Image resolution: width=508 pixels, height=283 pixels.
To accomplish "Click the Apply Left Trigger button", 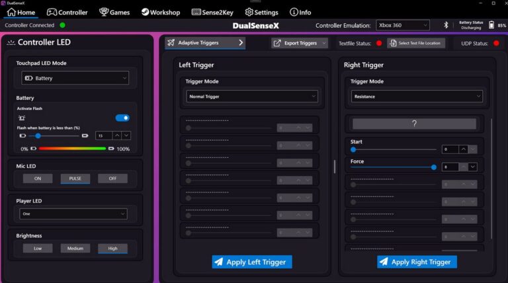I will 252,262.
